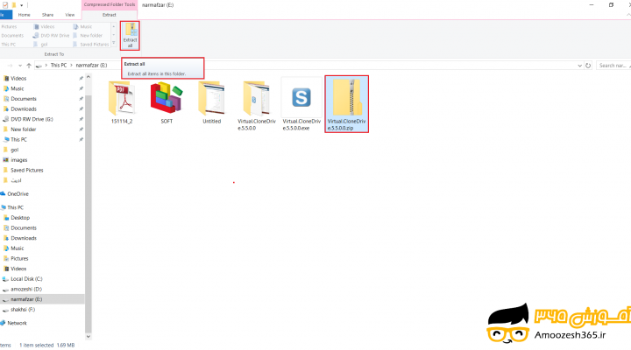Click the Extract all ribbon button
Viewport: 631px width, 350px height.
(130, 36)
